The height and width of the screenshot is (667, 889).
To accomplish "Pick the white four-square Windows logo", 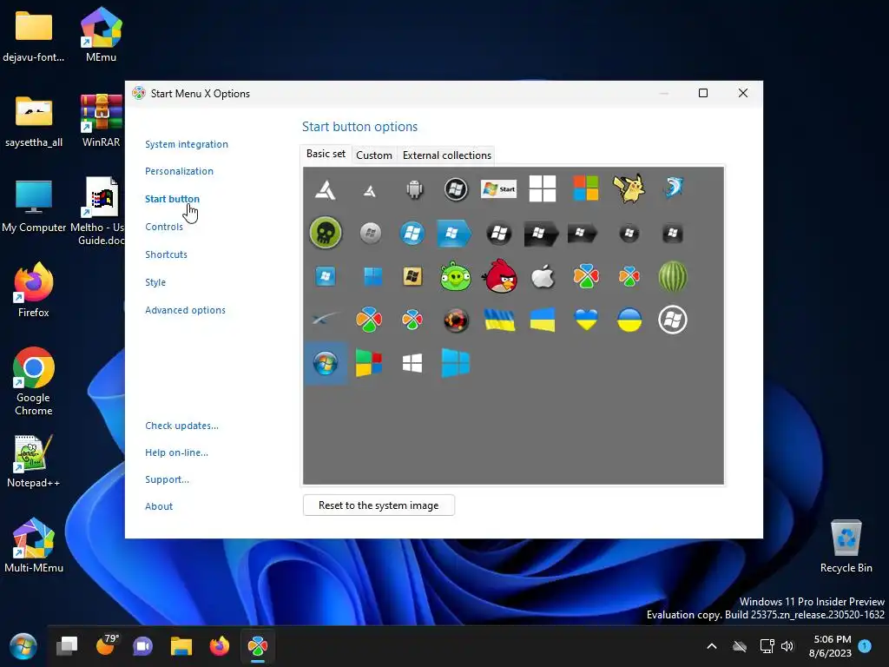I will pyautogui.click(x=543, y=188).
